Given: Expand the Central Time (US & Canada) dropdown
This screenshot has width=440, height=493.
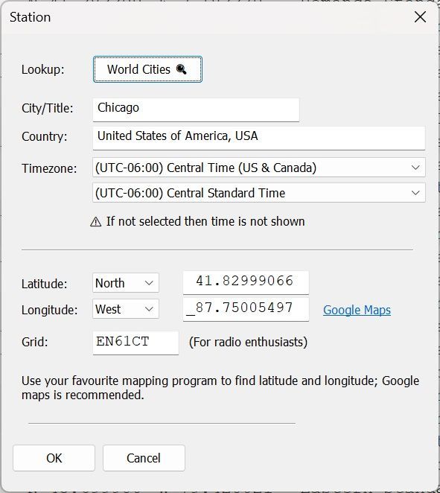Looking at the screenshot, I should point(259,168).
